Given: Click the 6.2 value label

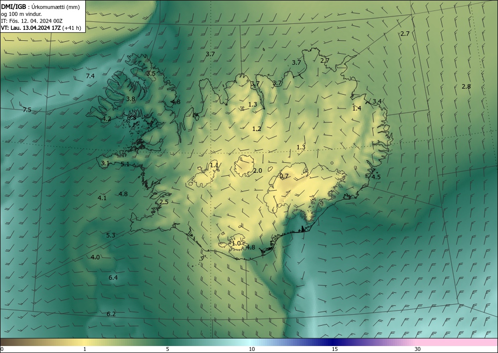Looking at the screenshot, I should [111, 314].
